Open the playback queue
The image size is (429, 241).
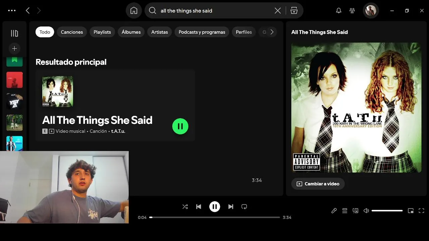(x=345, y=211)
